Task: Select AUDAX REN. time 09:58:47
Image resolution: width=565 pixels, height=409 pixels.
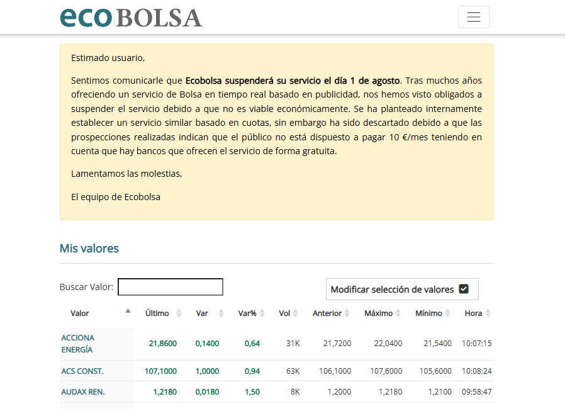Action: point(477,392)
